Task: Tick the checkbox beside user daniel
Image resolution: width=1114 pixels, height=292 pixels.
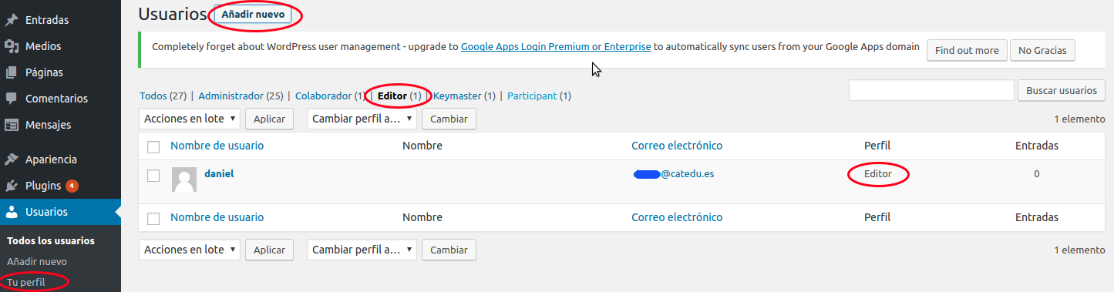Action: (x=153, y=176)
